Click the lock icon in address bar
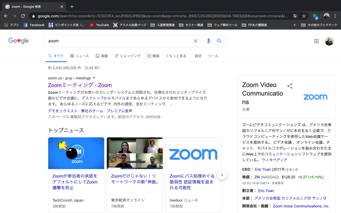The width and height of the screenshot is (341, 213). click(x=33, y=16)
